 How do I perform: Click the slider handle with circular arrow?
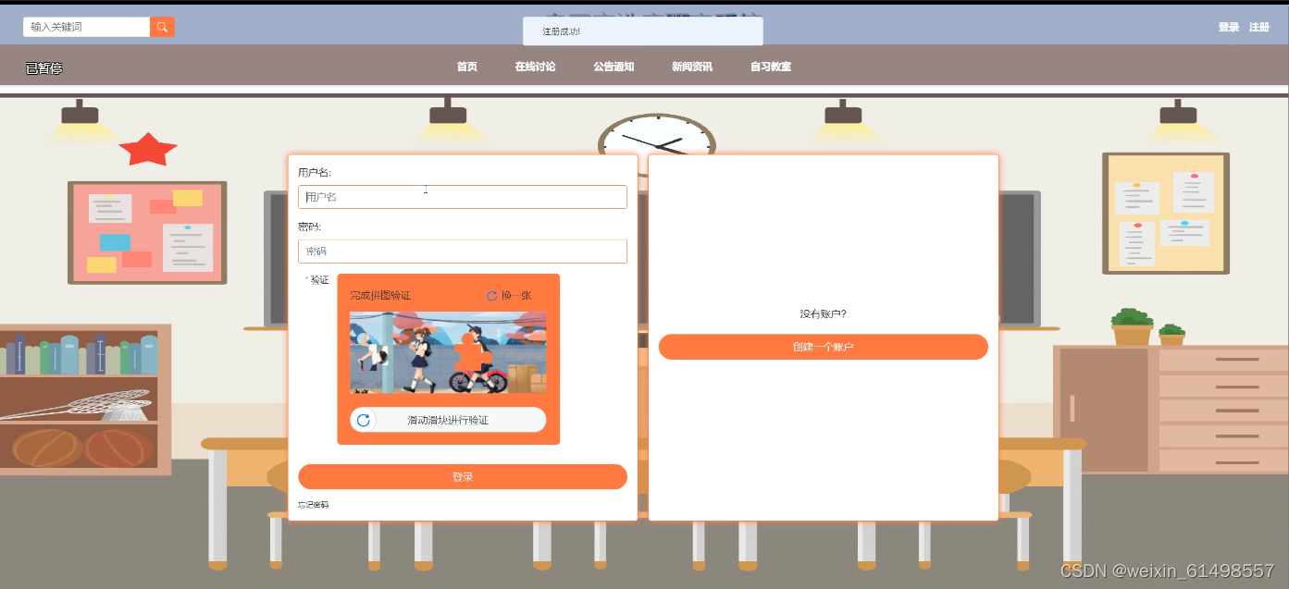364,420
